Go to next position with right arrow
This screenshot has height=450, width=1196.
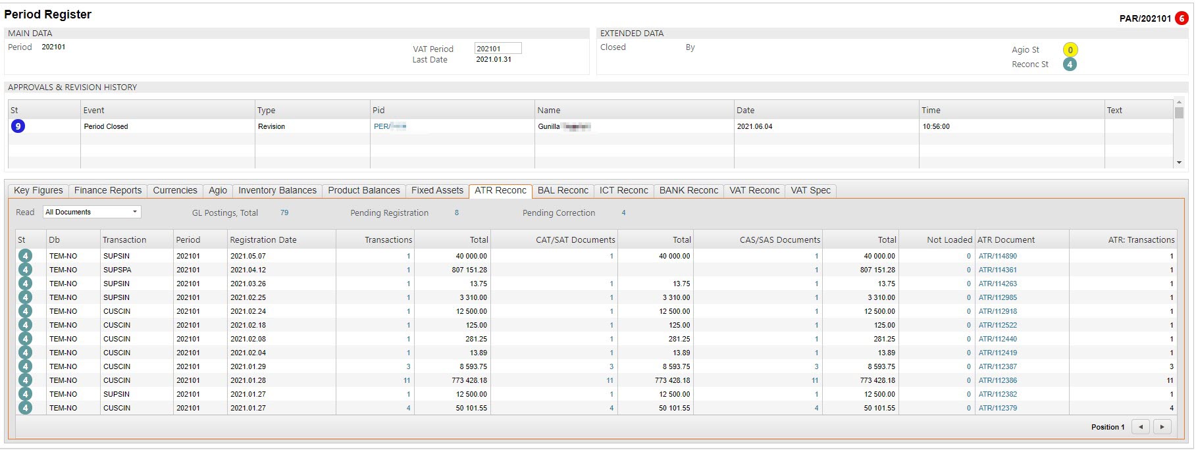[1162, 427]
